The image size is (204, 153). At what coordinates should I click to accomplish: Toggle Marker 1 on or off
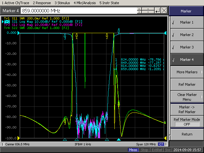186,22
